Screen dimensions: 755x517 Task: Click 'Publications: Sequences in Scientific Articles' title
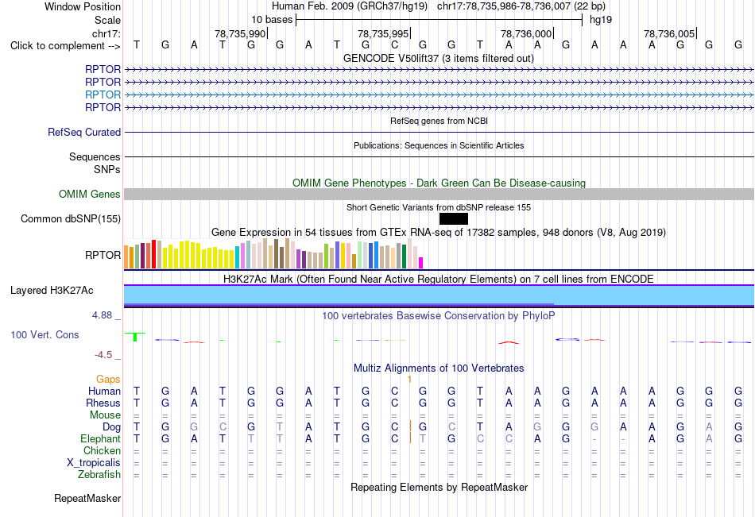439,145
